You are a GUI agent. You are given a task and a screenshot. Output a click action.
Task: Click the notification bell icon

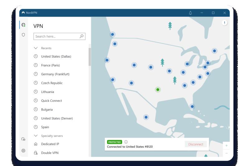click(190, 13)
